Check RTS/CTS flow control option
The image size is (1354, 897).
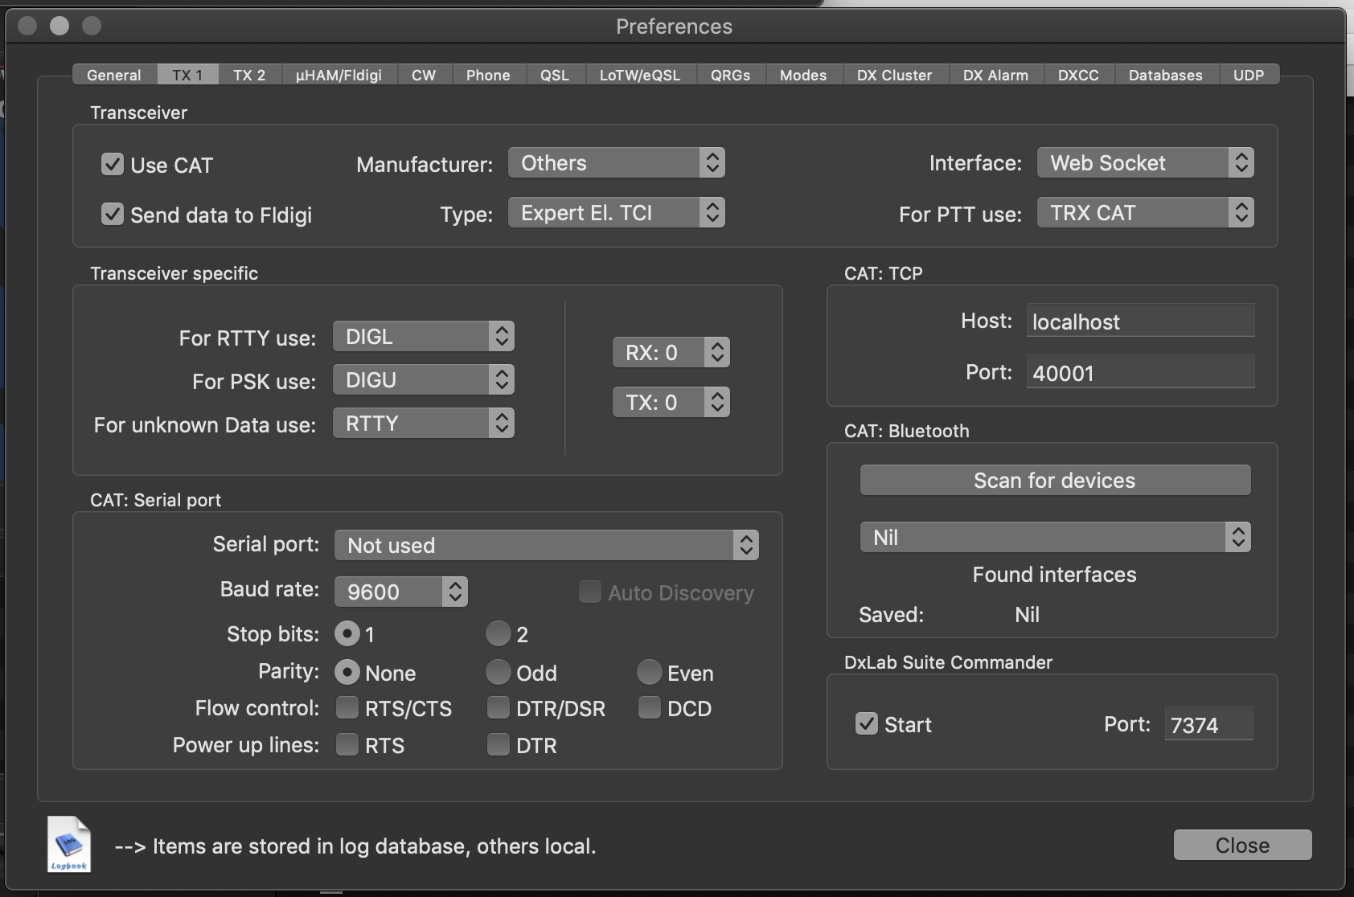point(347,708)
